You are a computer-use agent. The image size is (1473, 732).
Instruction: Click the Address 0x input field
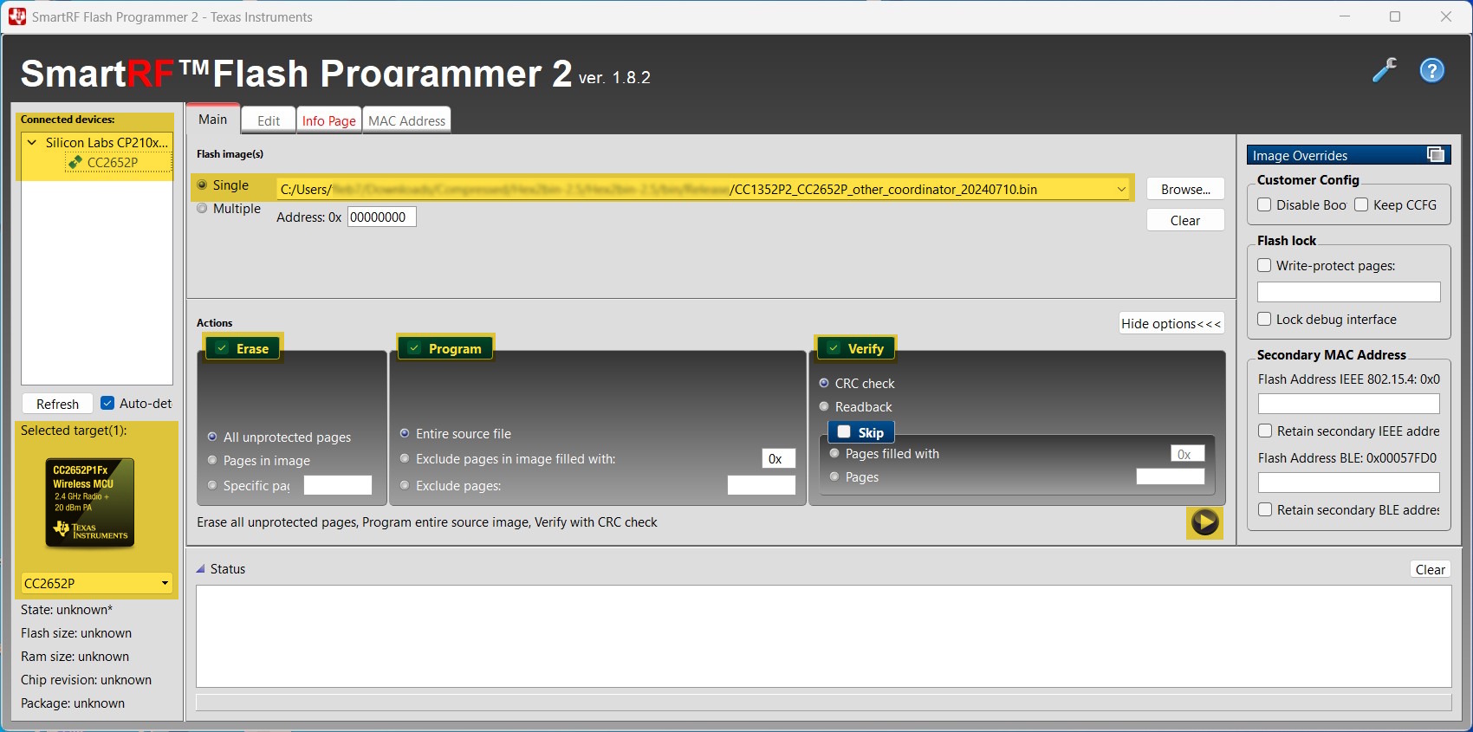click(x=382, y=217)
